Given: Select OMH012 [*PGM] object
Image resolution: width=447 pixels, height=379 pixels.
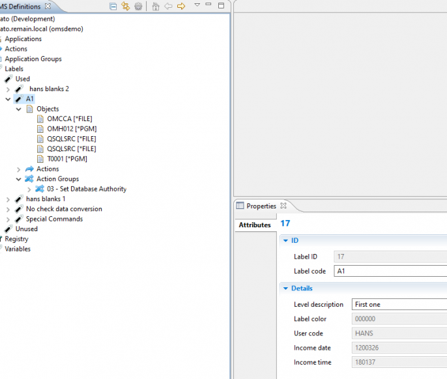Looking at the screenshot, I should (72, 129).
